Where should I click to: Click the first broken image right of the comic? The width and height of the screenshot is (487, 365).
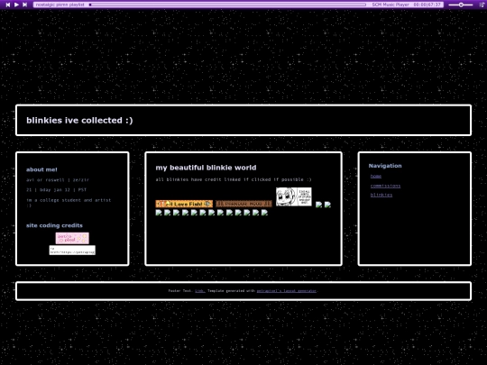pos(318,205)
